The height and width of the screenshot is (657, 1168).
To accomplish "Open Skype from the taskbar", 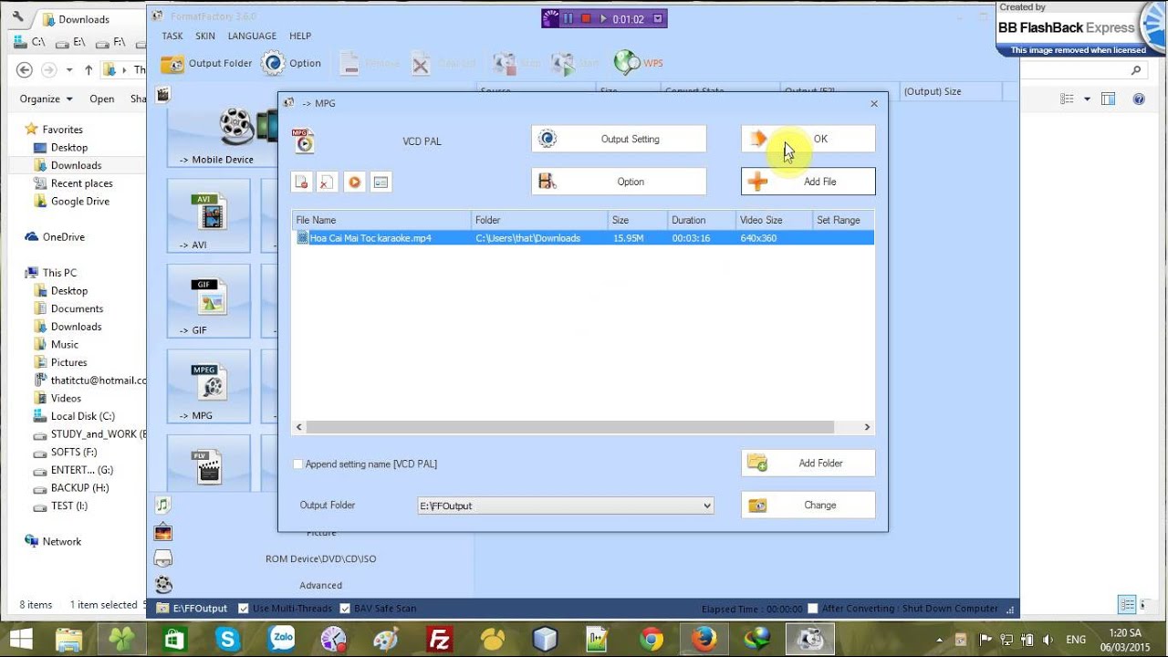I will 226,638.
